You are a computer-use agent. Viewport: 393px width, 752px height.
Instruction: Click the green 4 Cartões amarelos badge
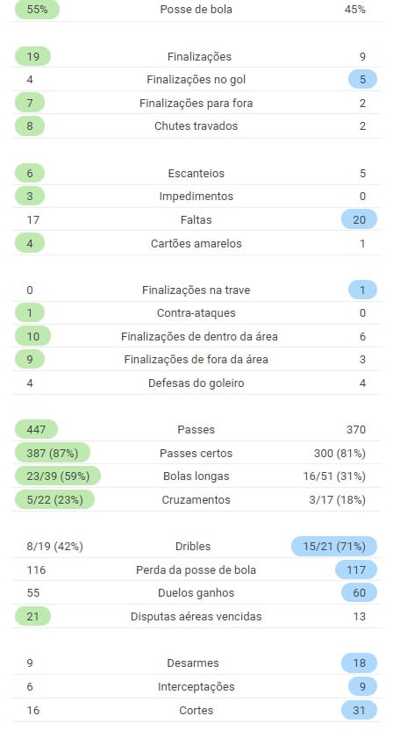click(30, 243)
